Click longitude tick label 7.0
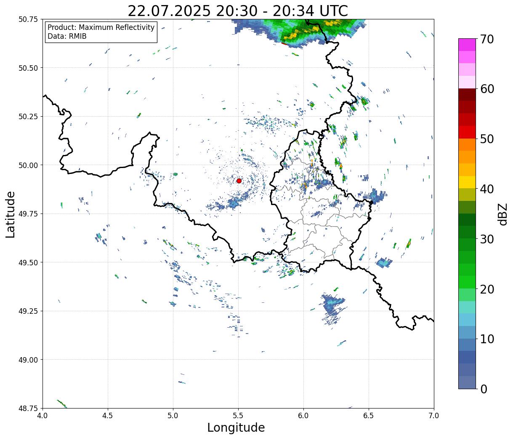Screen dimensions: 513x438 pos(434,415)
